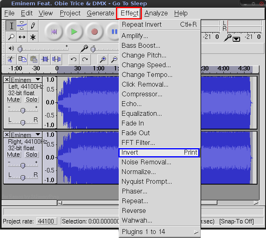Select the Envelope tool
Viewport: 266px width, 238px height.
[x=22, y=26]
